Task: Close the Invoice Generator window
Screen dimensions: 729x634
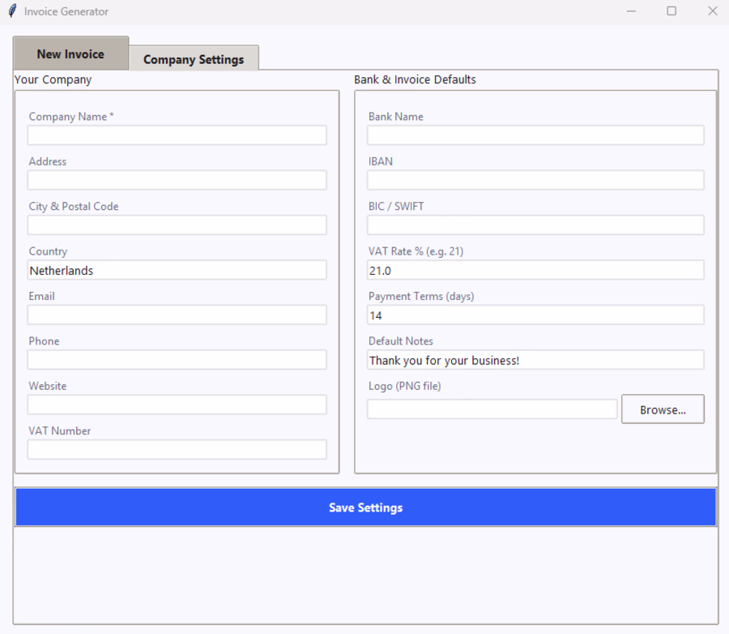Action: pyautogui.click(x=712, y=11)
